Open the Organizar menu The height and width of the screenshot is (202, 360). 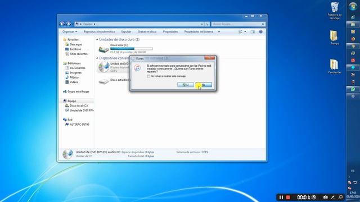click(70, 31)
